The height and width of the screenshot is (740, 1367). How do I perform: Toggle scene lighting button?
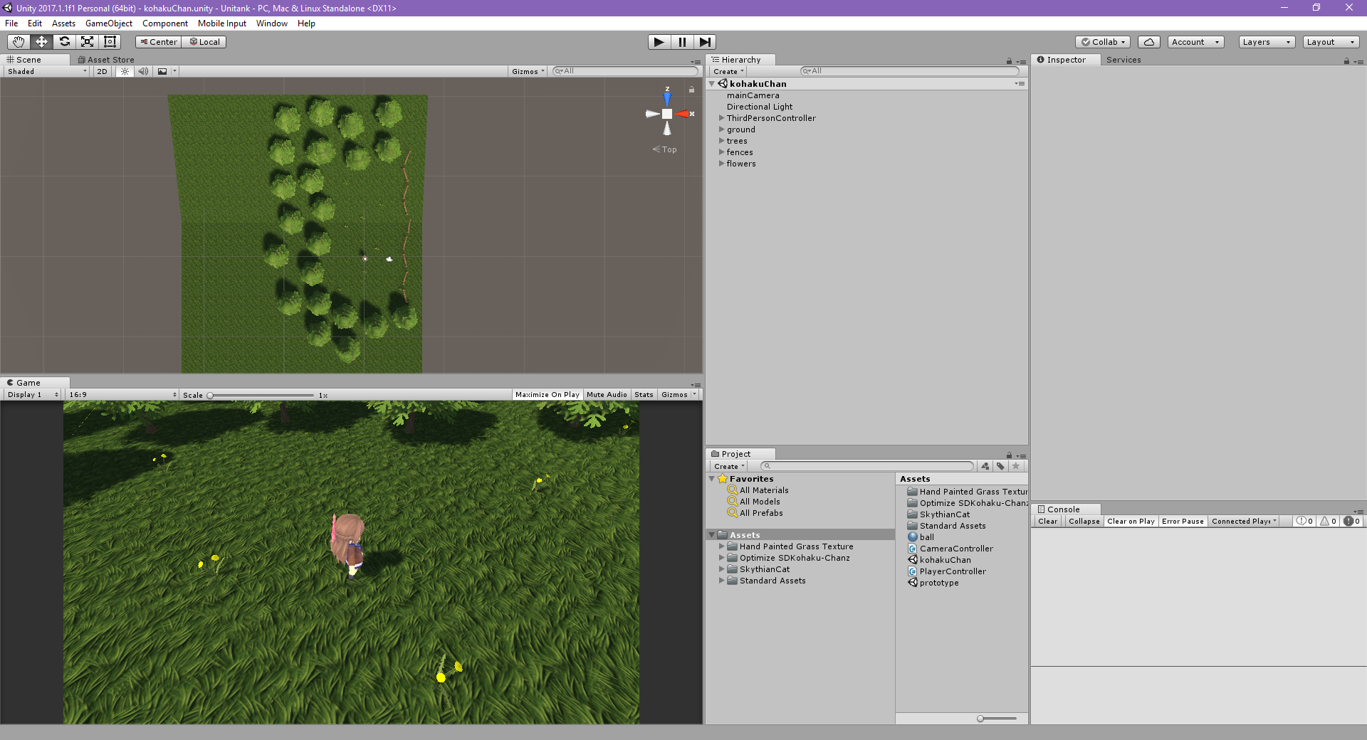(x=125, y=71)
